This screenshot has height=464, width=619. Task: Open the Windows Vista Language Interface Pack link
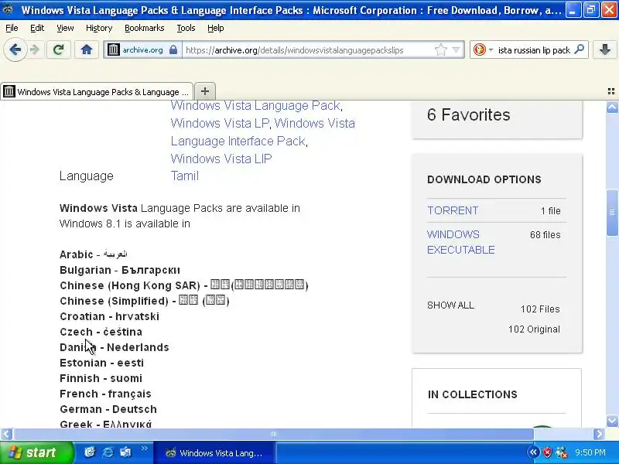coord(262,132)
